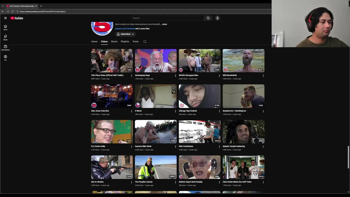The image size is (350, 197).
Task: Add O Block video to Watch Later
Action: (x=174, y=88)
